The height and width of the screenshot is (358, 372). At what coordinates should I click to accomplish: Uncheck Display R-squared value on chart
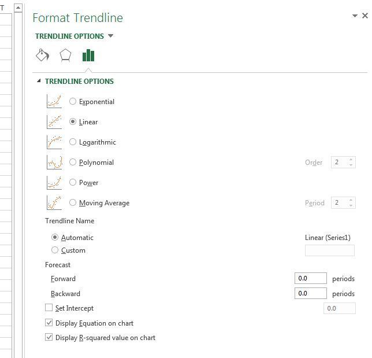tap(49, 337)
